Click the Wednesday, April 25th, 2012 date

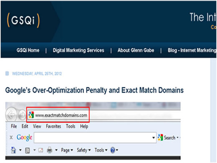coord(37,74)
